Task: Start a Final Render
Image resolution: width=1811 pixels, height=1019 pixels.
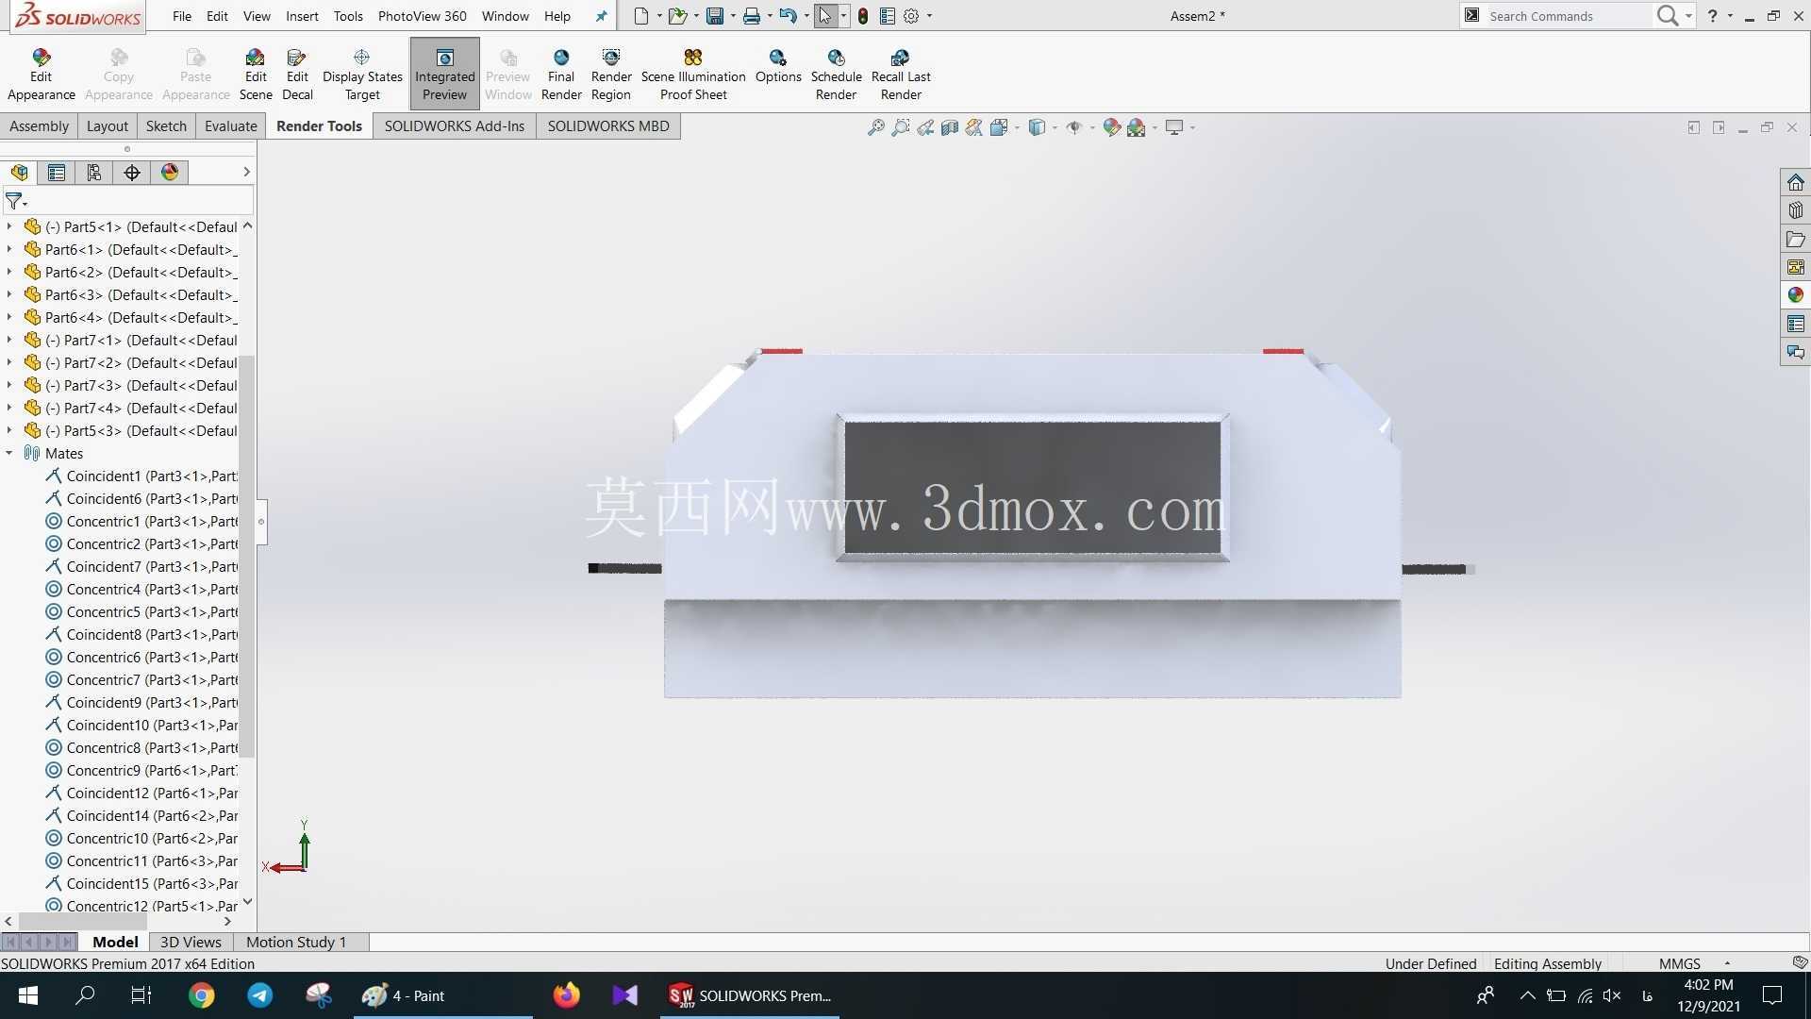Action: coord(561,74)
